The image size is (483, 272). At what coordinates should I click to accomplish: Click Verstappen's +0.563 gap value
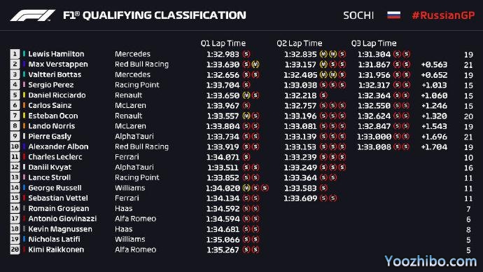(434, 64)
